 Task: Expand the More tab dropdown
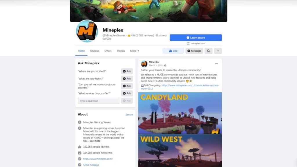pyautogui.click(x=135, y=51)
